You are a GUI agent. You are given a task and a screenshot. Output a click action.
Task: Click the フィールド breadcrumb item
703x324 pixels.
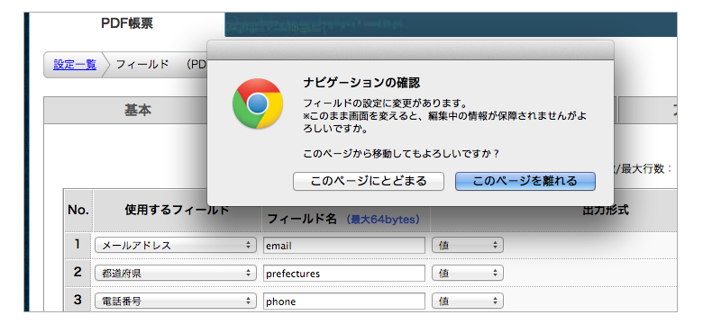pyautogui.click(x=142, y=65)
